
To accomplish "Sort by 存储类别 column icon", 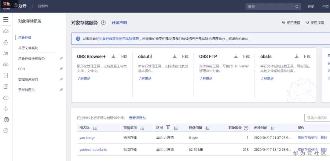I will coord(142,128).
